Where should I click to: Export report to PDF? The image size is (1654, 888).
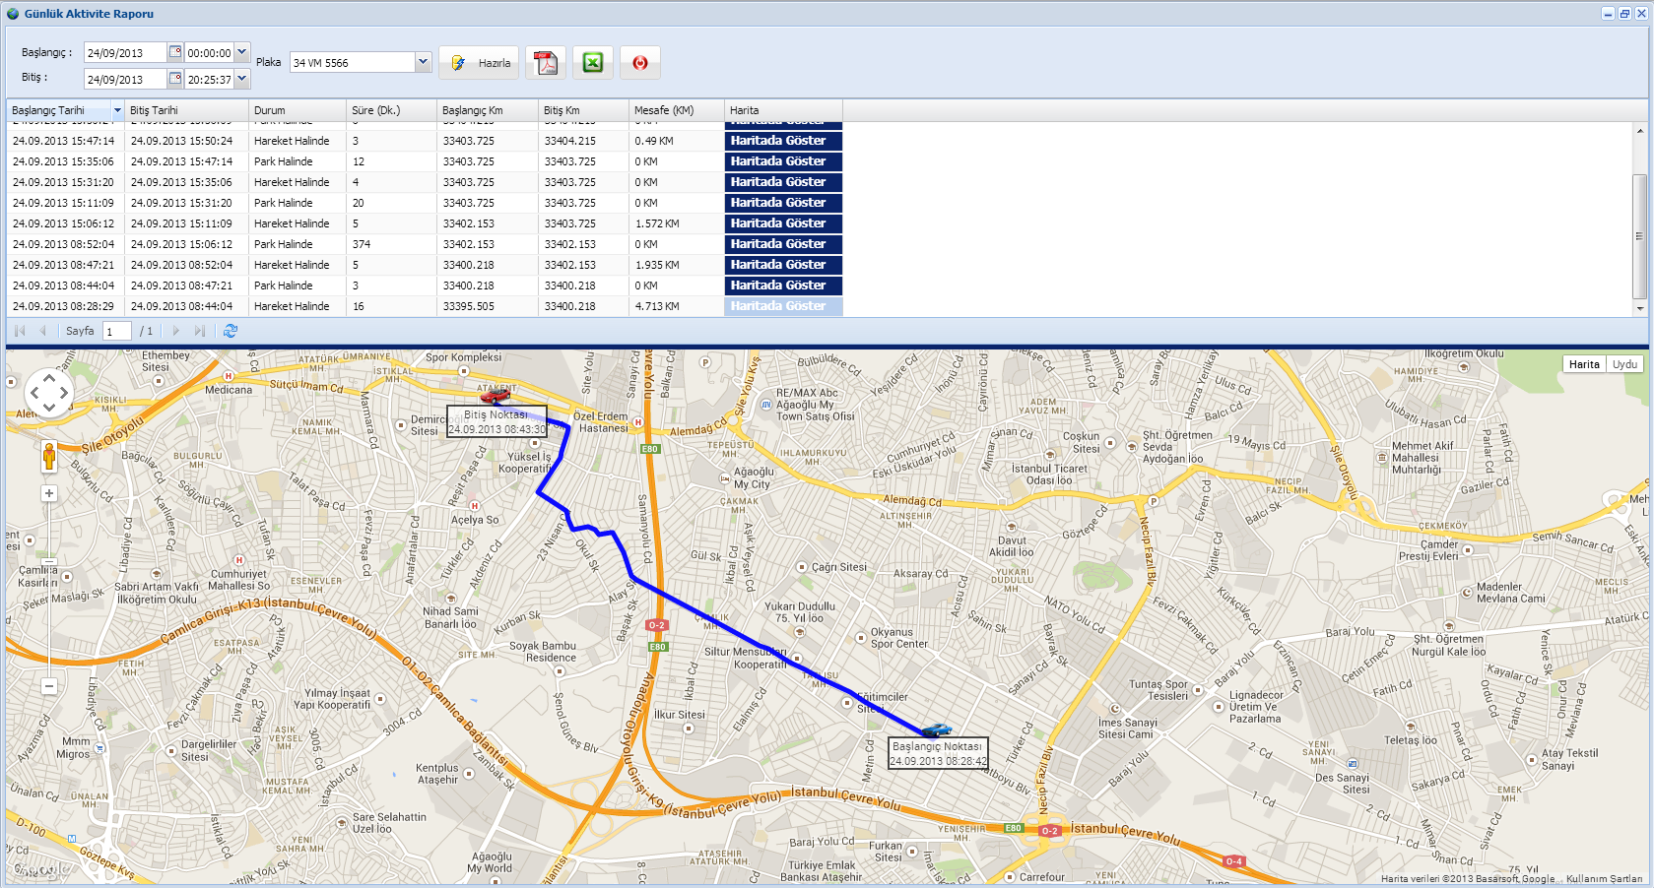(546, 63)
